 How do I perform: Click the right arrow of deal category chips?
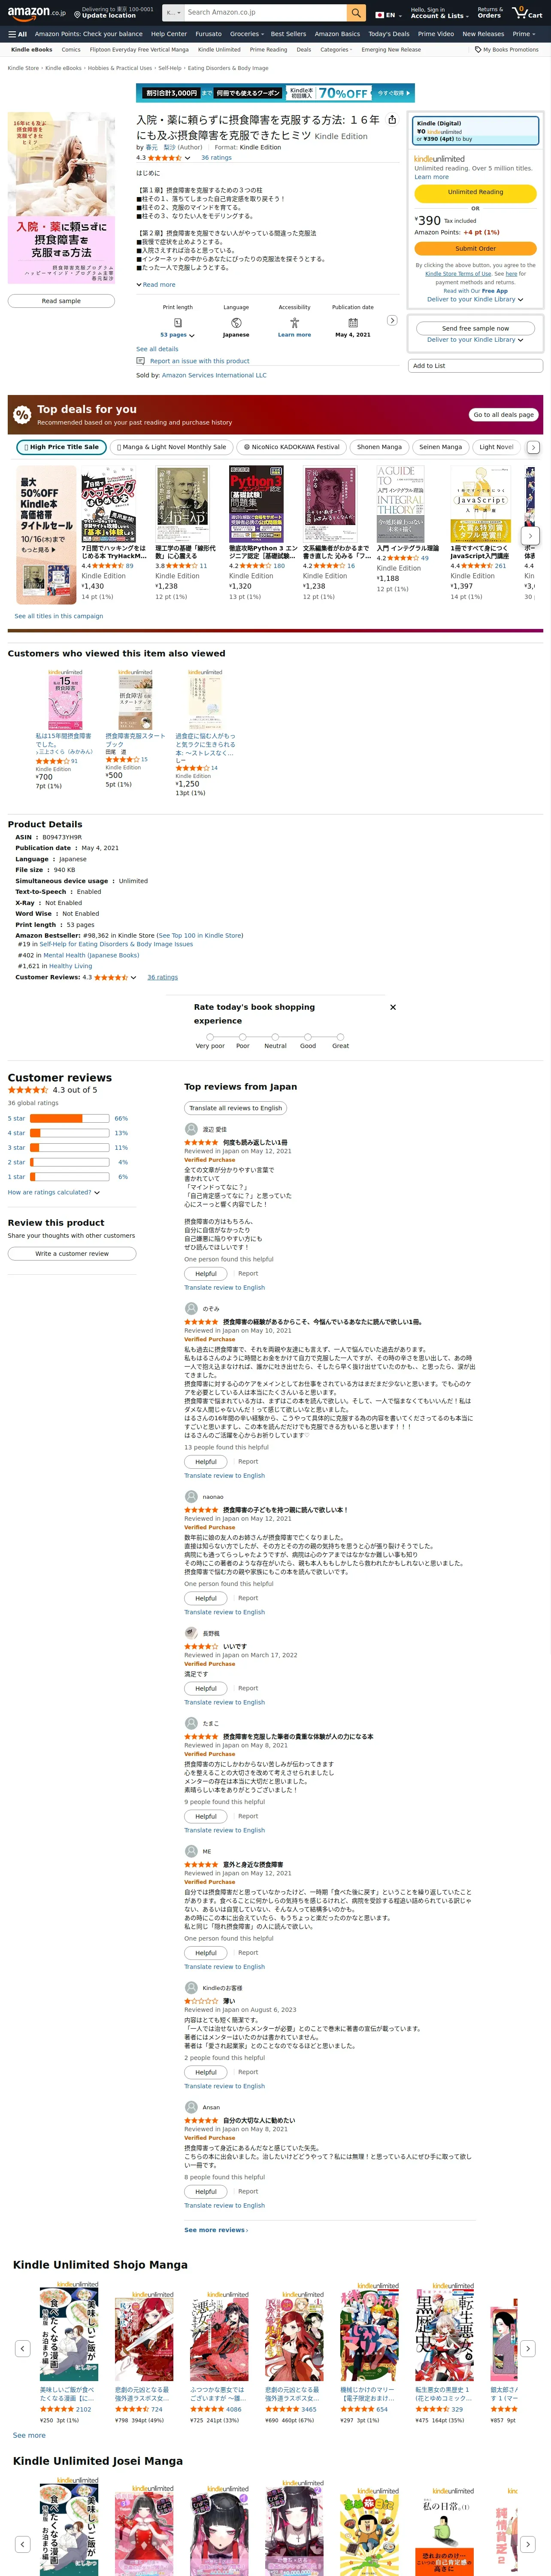tap(533, 447)
